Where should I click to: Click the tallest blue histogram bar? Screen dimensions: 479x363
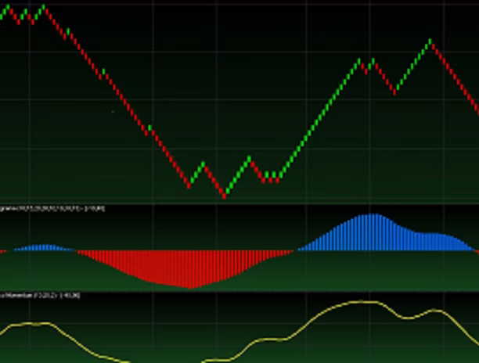point(375,232)
